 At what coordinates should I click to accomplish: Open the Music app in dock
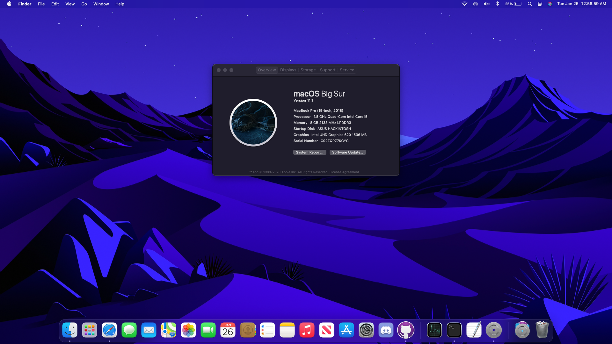click(x=307, y=330)
